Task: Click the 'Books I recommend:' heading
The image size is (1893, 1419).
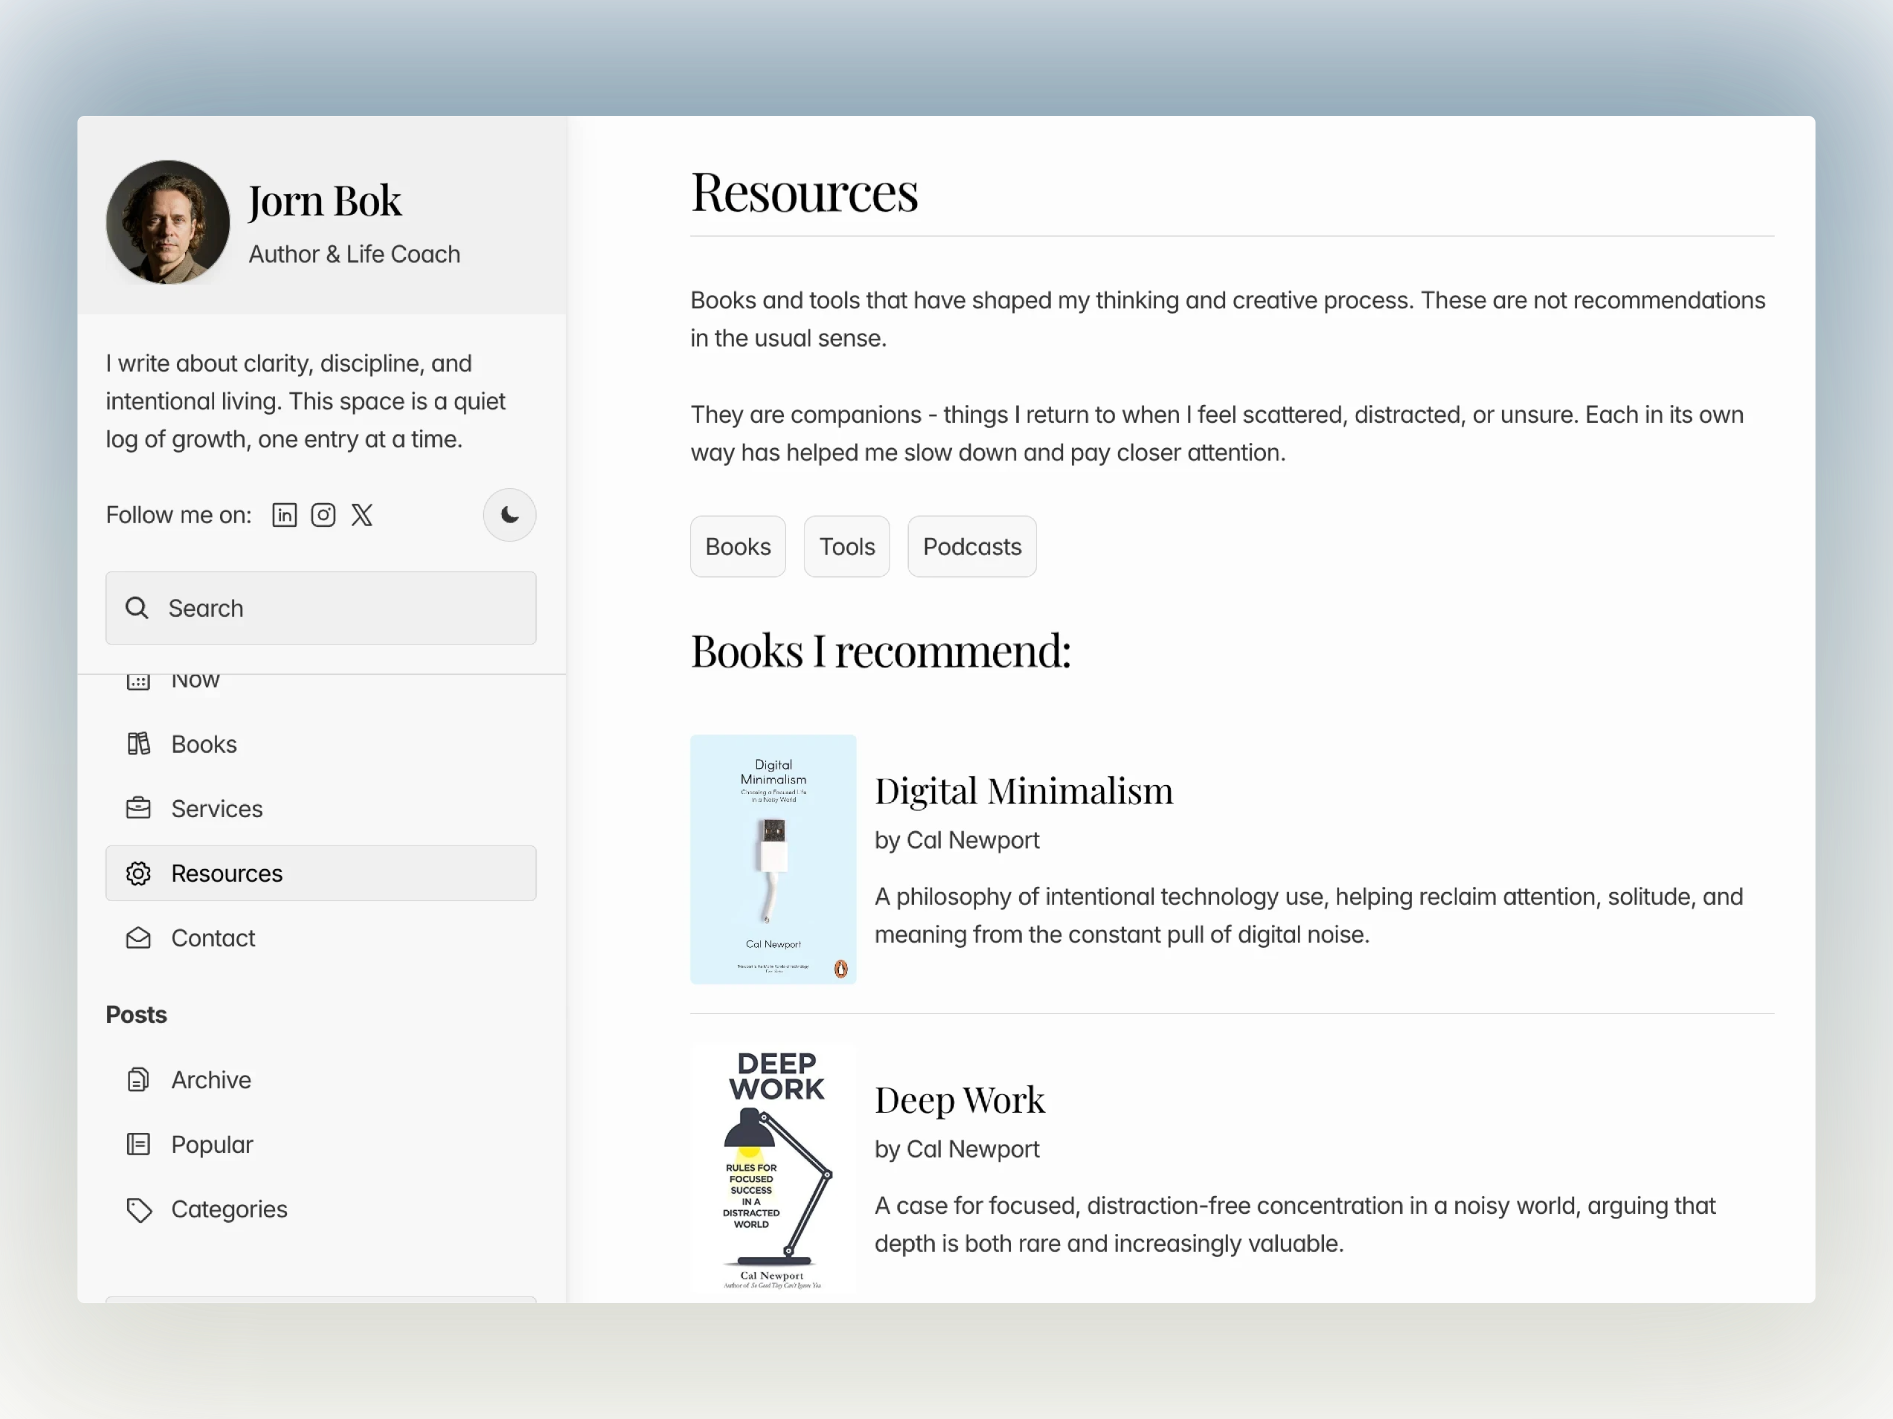Action: click(881, 651)
